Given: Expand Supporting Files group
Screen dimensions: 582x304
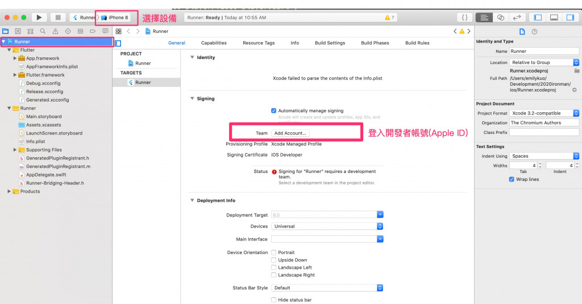Looking at the screenshot, I should [15, 150].
